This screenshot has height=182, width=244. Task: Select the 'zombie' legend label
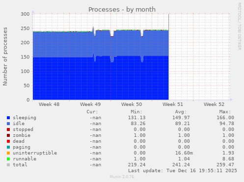click(x=22, y=135)
